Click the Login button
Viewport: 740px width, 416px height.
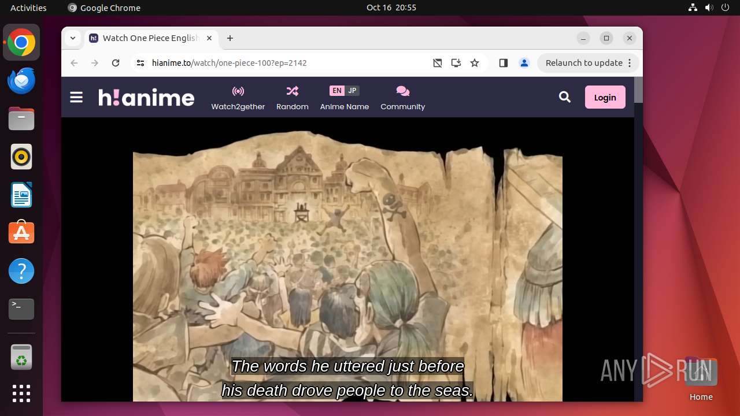[605, 97]
